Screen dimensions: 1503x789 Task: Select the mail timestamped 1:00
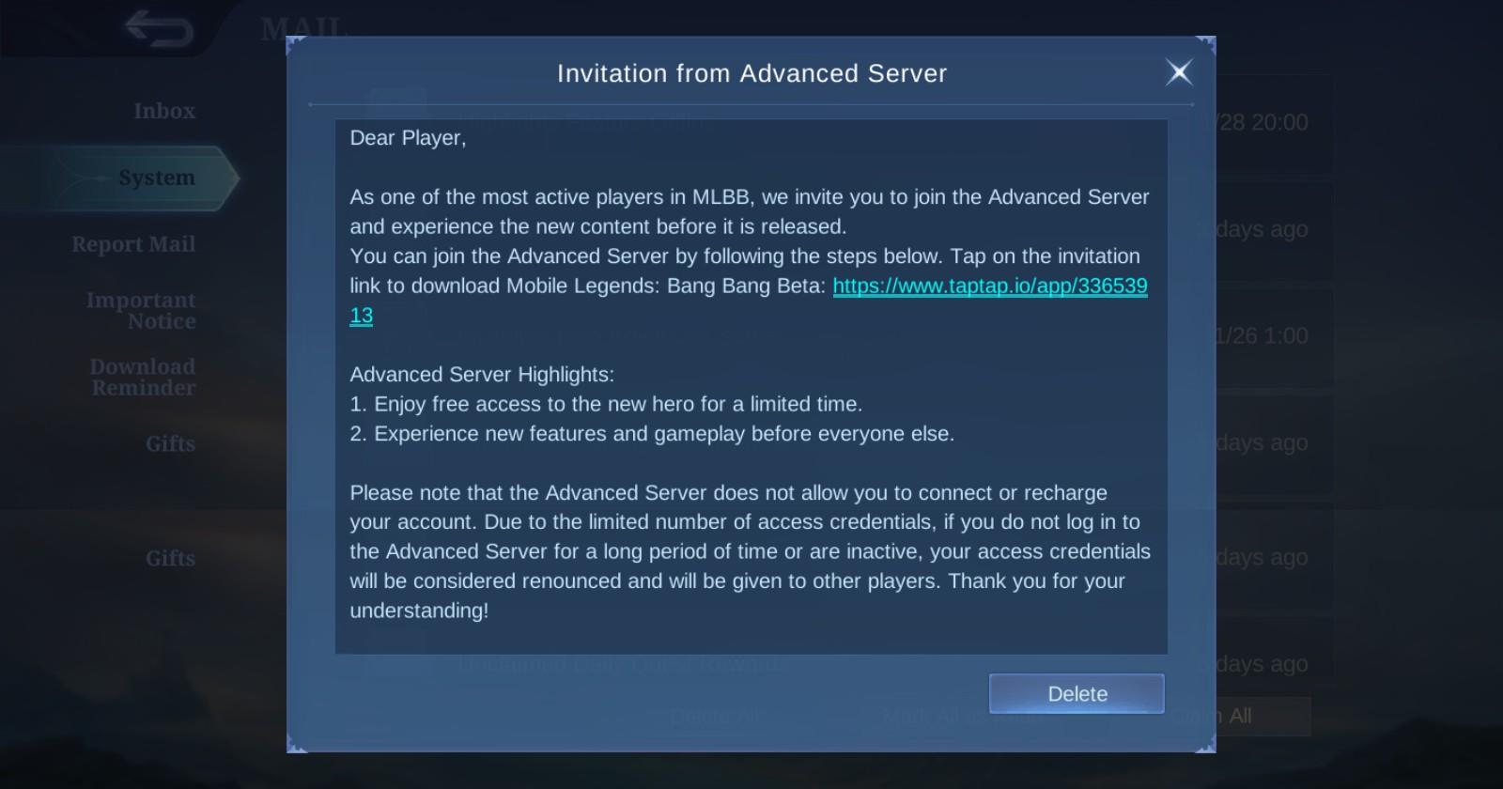(1263, 335)
